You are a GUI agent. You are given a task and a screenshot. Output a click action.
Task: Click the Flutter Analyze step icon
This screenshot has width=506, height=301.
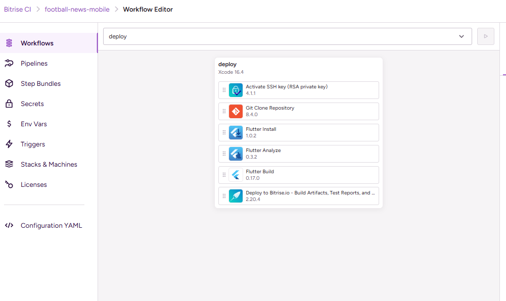pyautogui.click(x=236, y=154)
